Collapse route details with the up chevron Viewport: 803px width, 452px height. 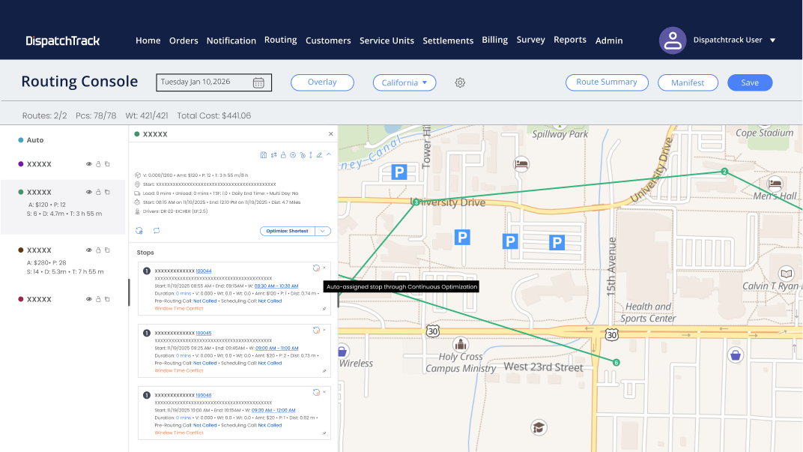pyautogui.click(x=330, y=154)
